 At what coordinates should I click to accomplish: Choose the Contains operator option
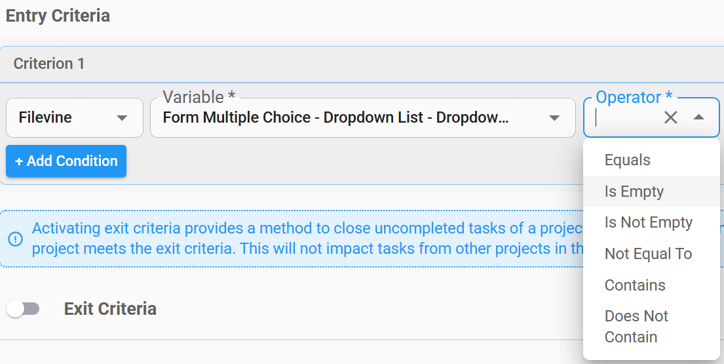click(x=634, y=285)
